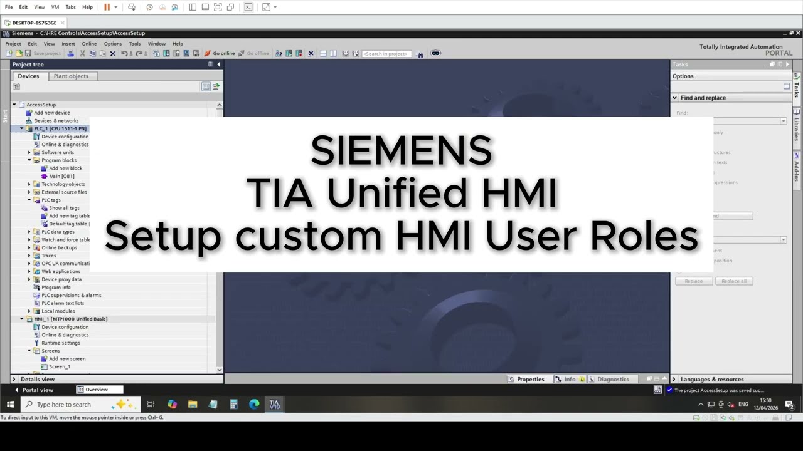This screenshot has width=803, height=451.
Task: Focus the Search in project field
Action: 387,53
